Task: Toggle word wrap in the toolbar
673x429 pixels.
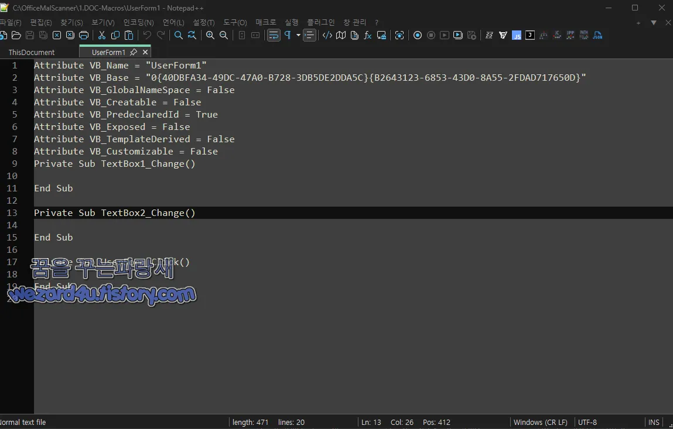Action: (x=274, y=35)
